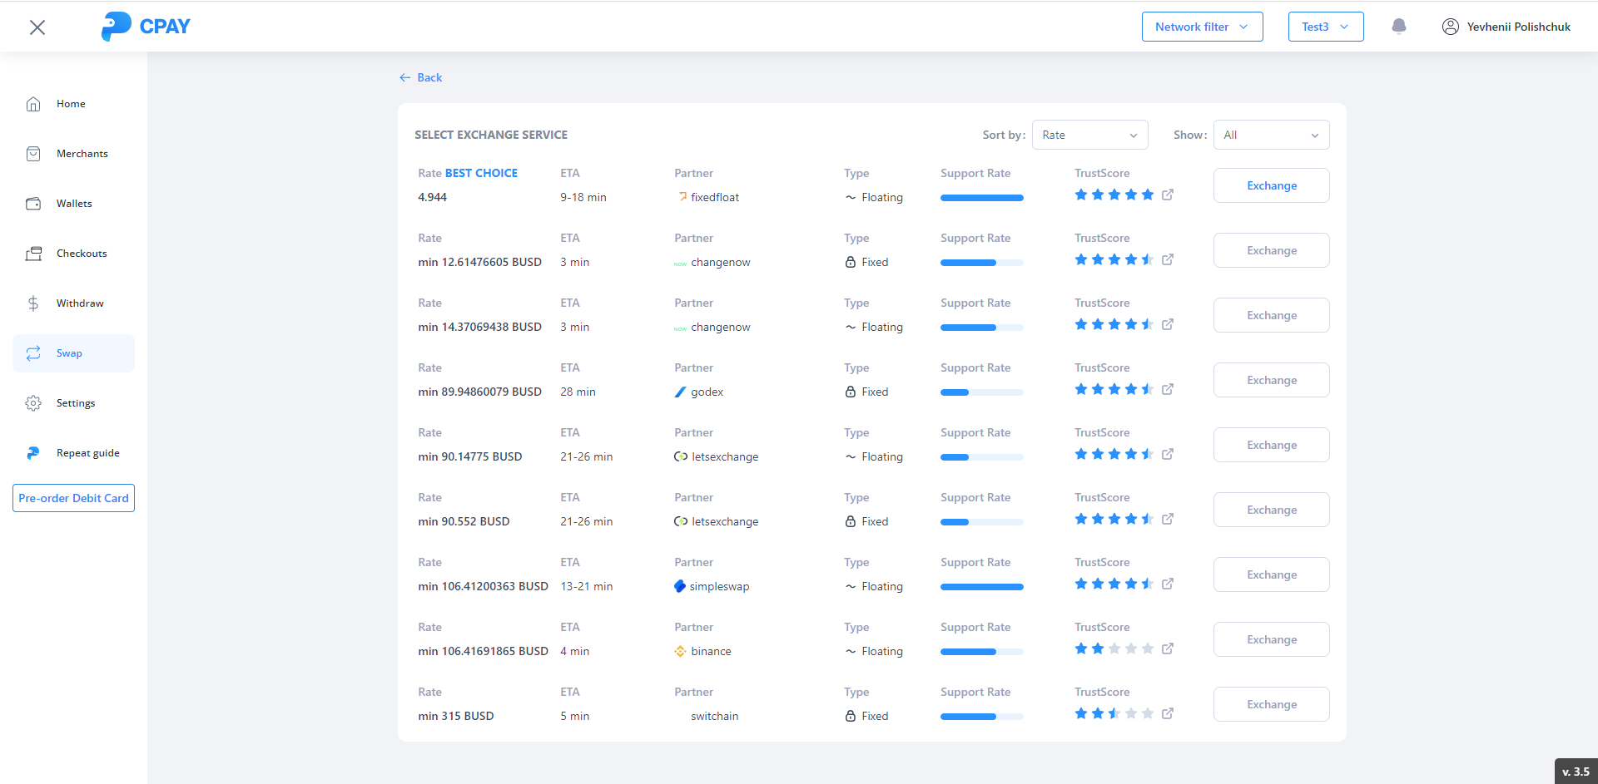This screenshot has width=1598, height=784.
Task: Expand the Network filter dropdown
Action: pos(1202,27)
